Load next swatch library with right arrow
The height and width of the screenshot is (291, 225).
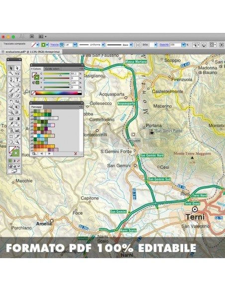(x=49, y=153)
